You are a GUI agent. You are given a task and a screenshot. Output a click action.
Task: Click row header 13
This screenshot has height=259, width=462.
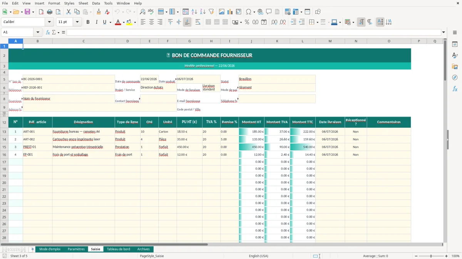(4, 132)
